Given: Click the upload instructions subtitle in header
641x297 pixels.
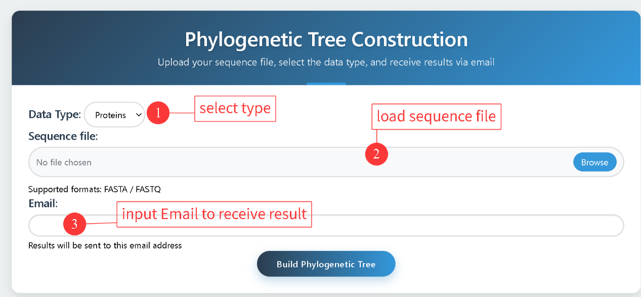Looking at the screenshot, I should 326,63.
